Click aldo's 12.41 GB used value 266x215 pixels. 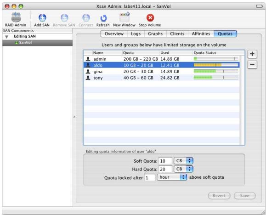(x=170, y=65)
